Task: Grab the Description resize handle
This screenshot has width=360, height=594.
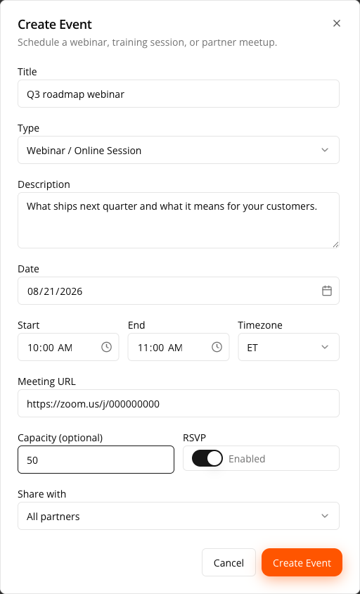Action: click(x=335, y=244)
